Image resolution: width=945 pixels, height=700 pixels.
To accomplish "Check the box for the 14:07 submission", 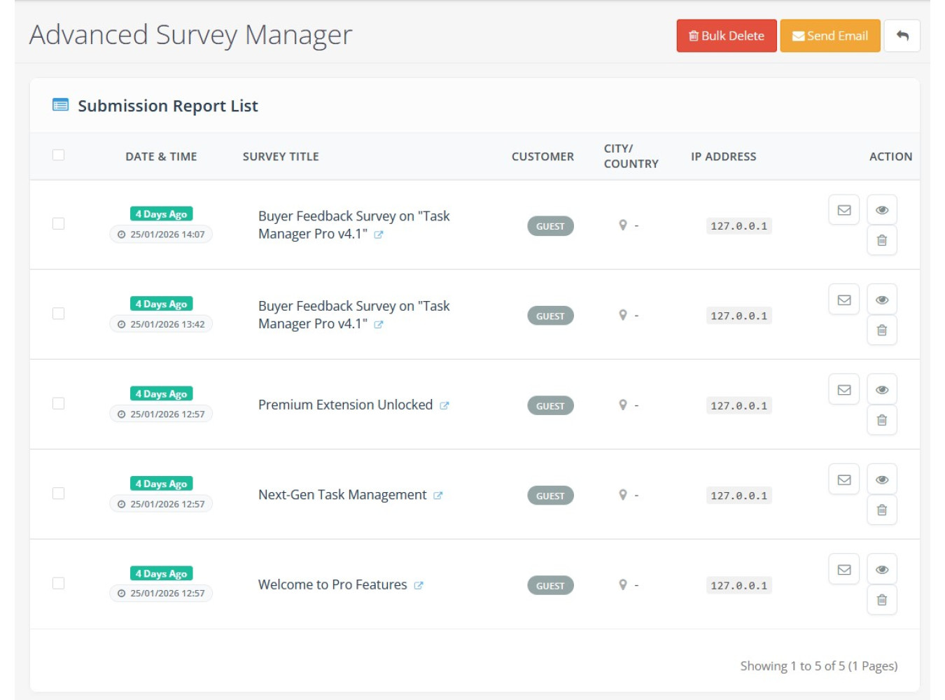I will click(59, 224).
